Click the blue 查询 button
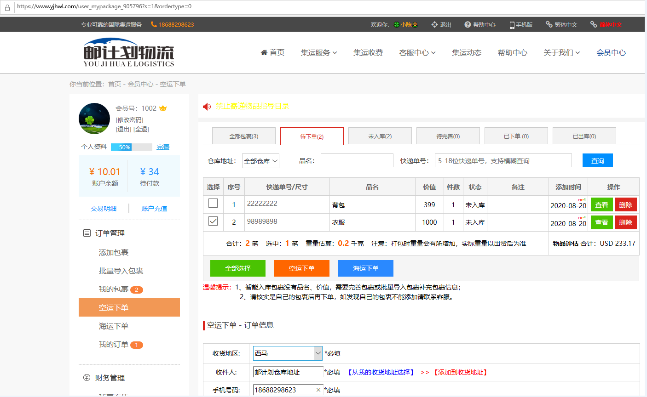Image resolution: width=647 pixels, height=397 pixels. click(x=598, y=160)
